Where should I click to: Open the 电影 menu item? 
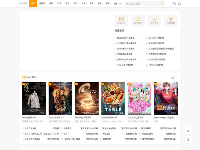coord(51,3)
